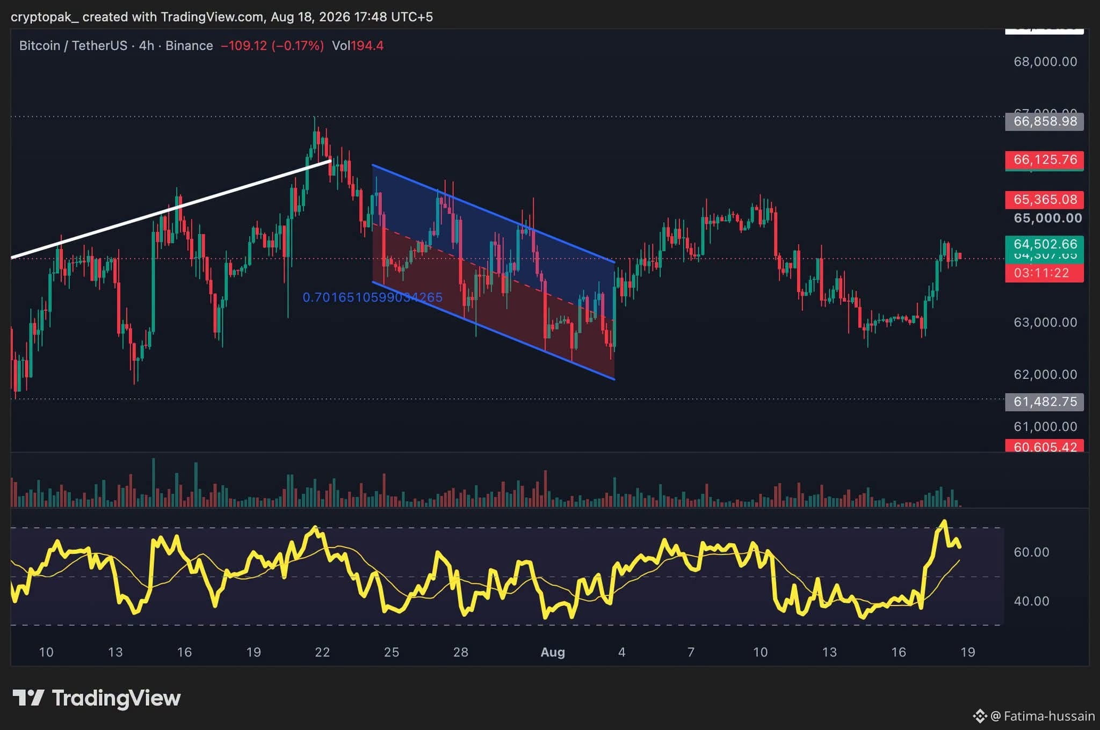This screenshot has width=1100, height=730.
Task: Select the 25 date on time axis
Action: 392,652
